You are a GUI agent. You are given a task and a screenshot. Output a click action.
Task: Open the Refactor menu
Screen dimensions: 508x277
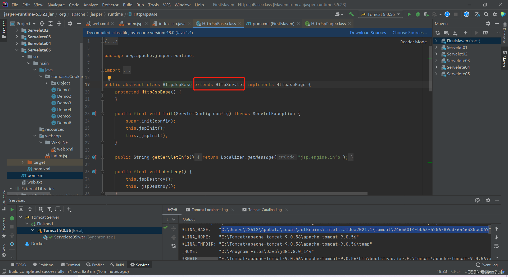tap(110, 5)
